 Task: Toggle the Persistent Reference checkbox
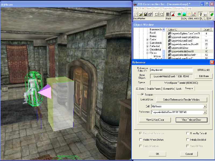click(141, 133)
